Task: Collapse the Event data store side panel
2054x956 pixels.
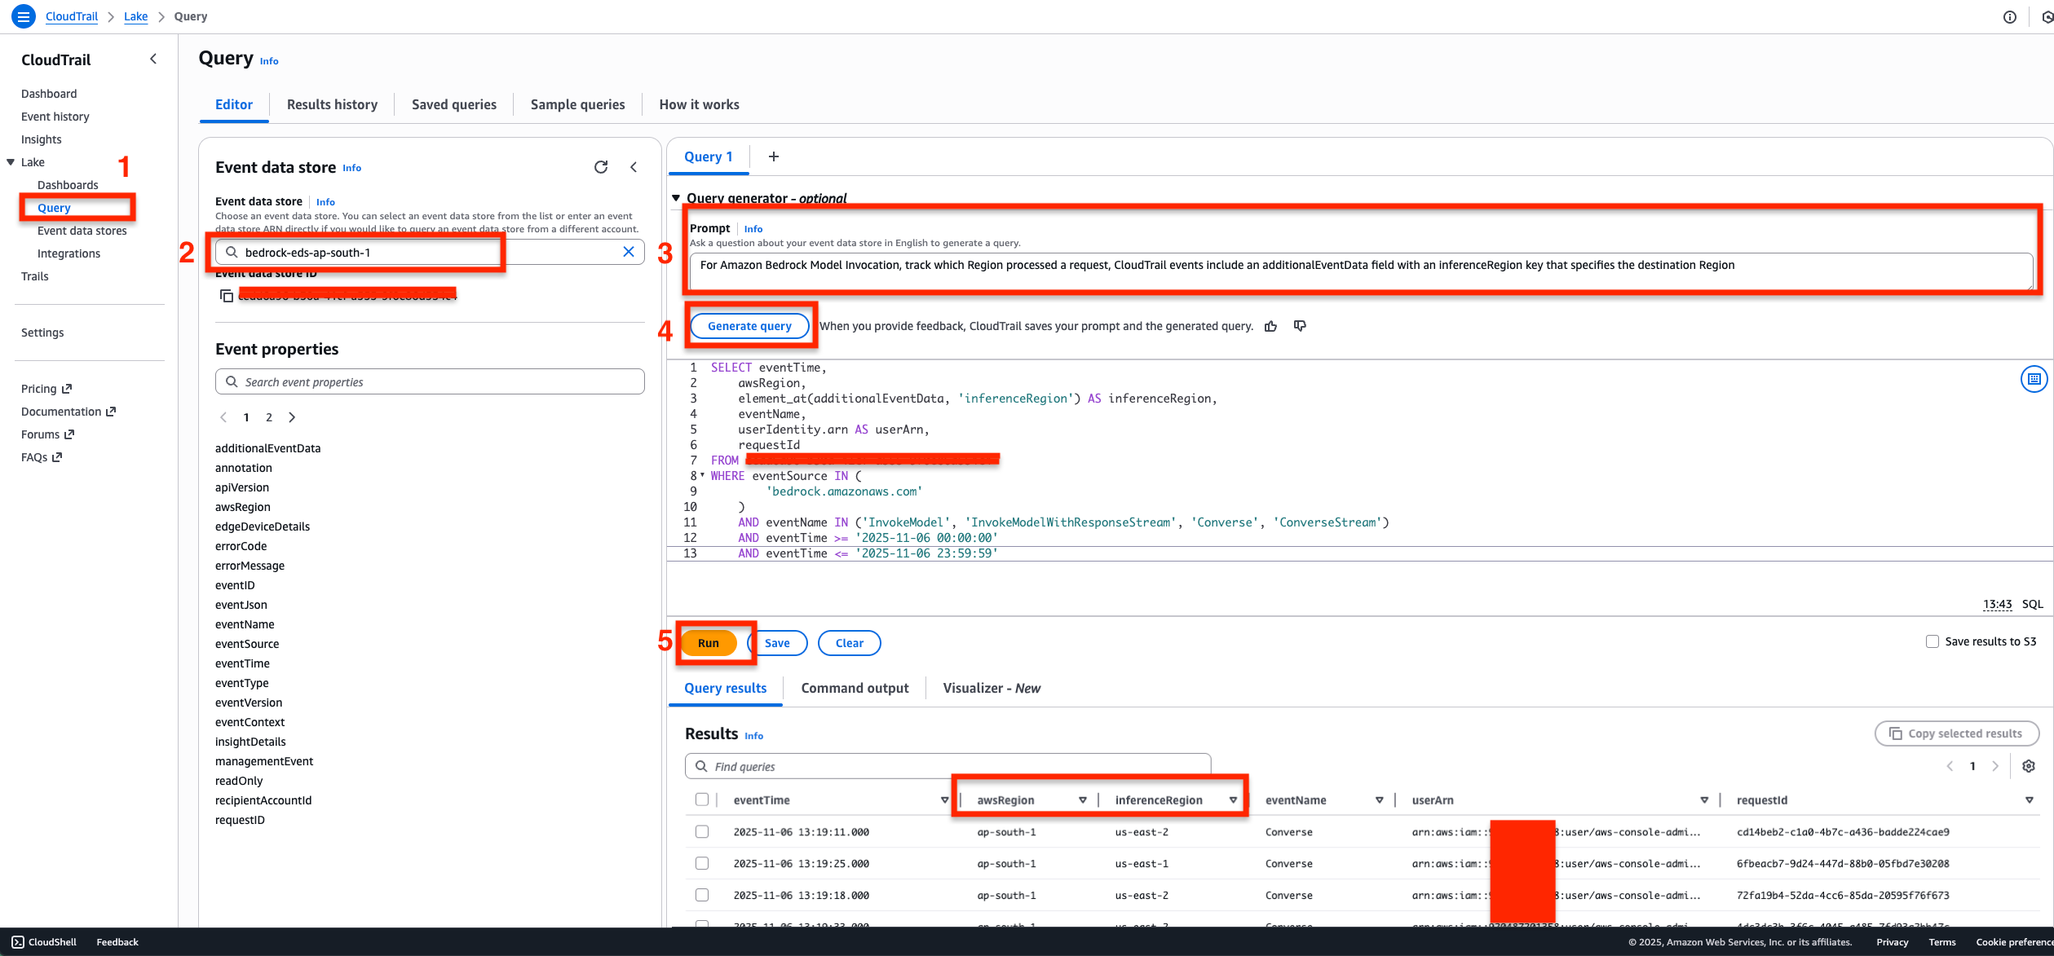Action: click(x=634, y=167)
